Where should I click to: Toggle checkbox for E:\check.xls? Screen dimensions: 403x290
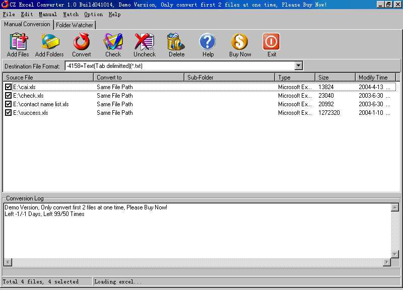pos(8,96)
